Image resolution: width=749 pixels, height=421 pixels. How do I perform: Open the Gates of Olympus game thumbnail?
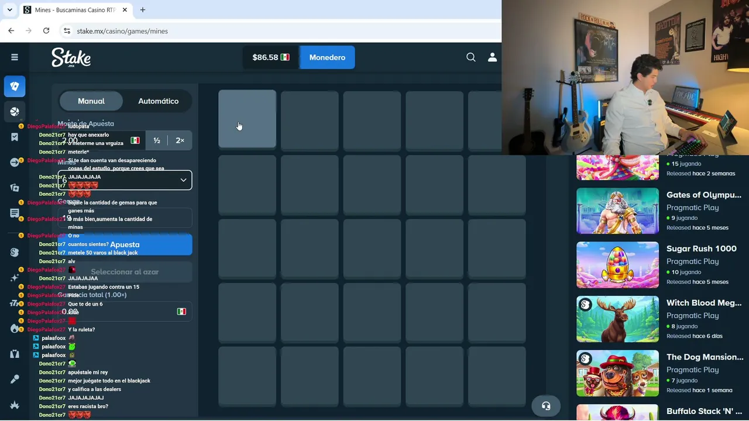pos(617,211)
